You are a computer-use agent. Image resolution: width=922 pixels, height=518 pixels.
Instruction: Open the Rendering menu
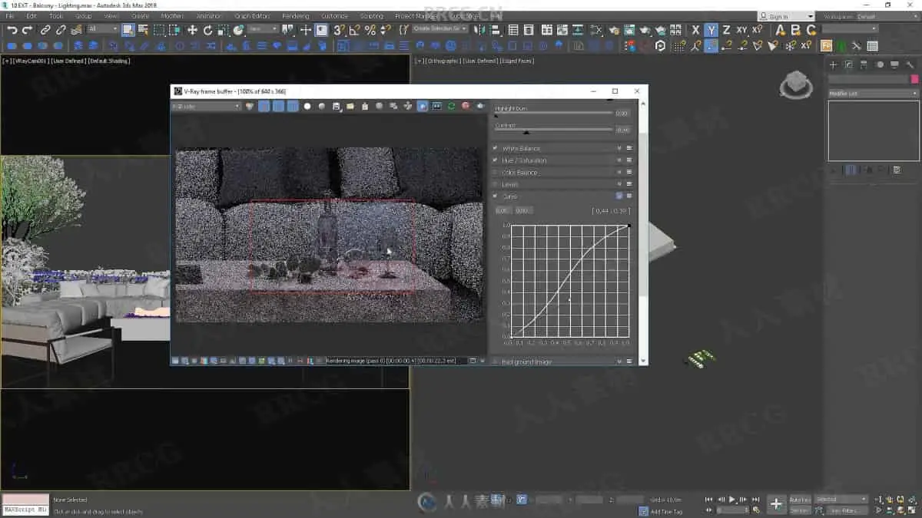coord(295,16)
